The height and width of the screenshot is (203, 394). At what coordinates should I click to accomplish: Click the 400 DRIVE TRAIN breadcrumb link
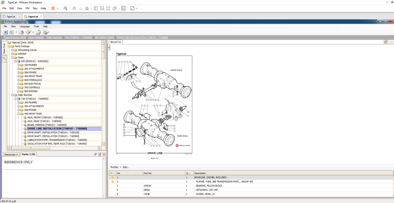(x=104, y=37)
